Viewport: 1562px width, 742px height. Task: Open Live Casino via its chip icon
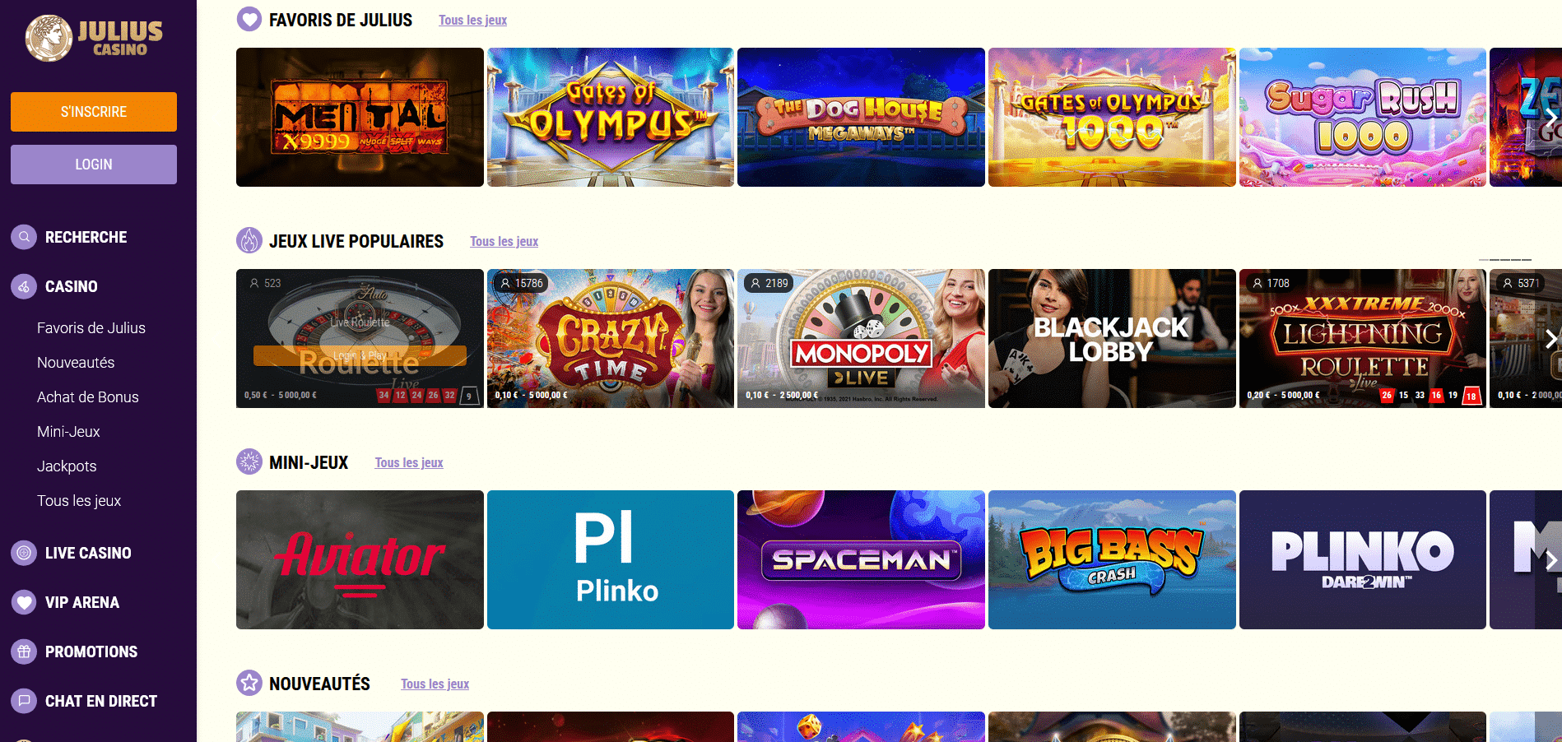[x=24, y=553]
